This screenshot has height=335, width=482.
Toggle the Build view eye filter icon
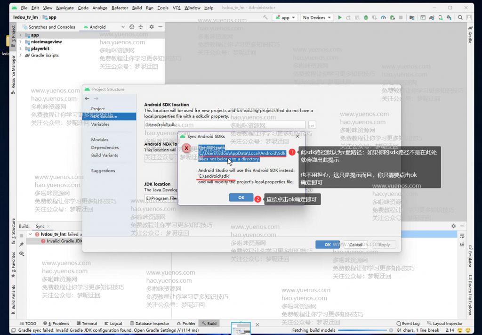coord(22,253)
